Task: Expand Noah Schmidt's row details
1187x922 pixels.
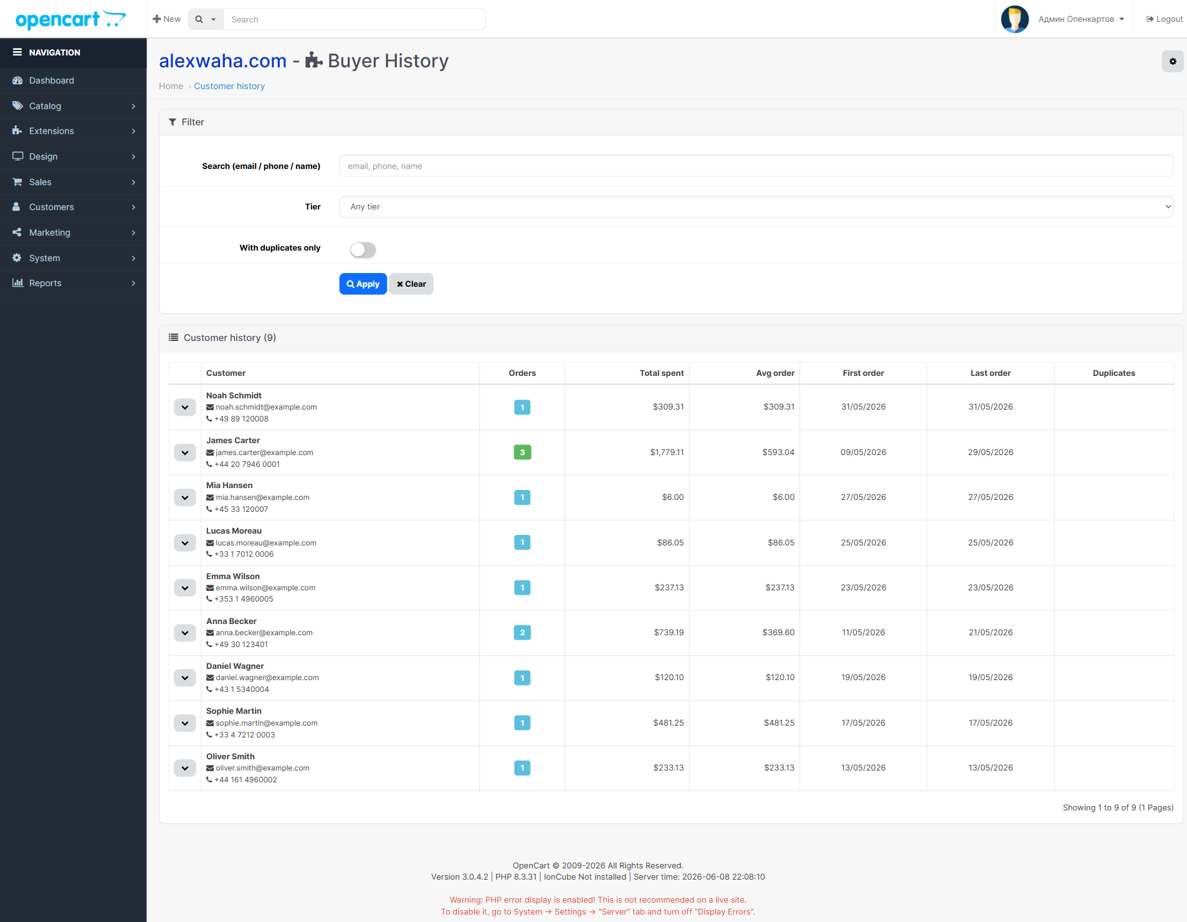Action: [185, 408]
